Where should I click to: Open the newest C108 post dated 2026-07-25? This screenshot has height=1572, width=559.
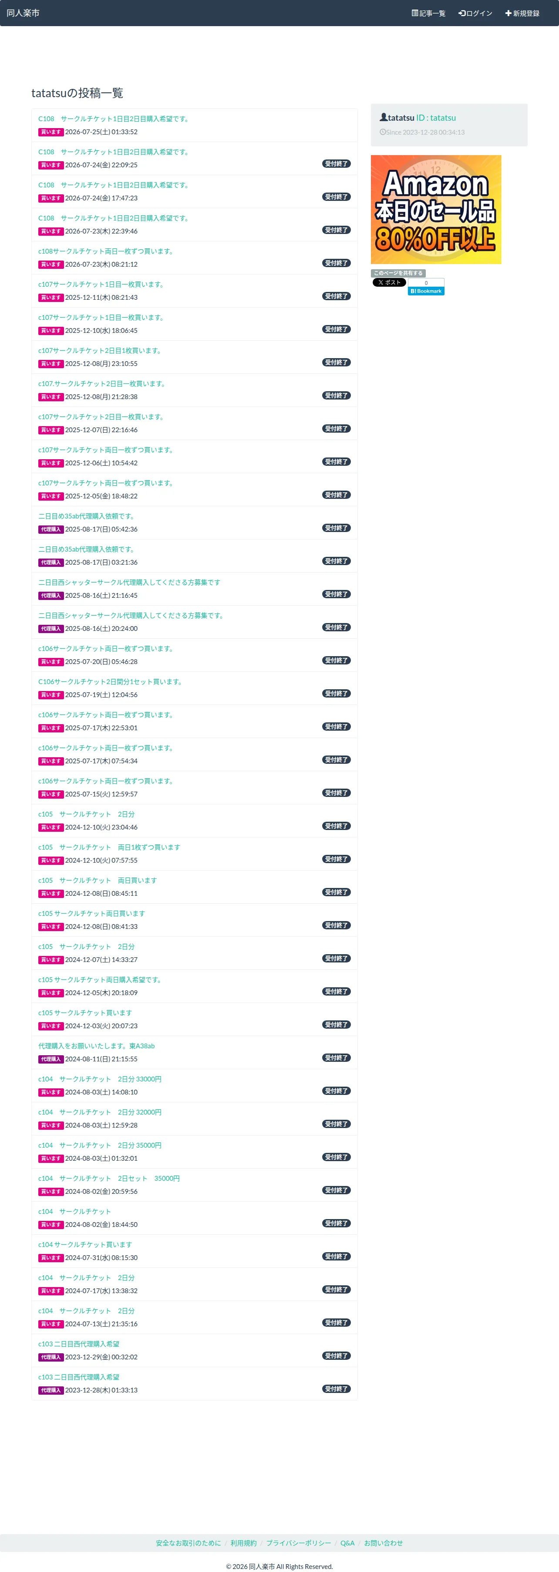coord(114,119)
